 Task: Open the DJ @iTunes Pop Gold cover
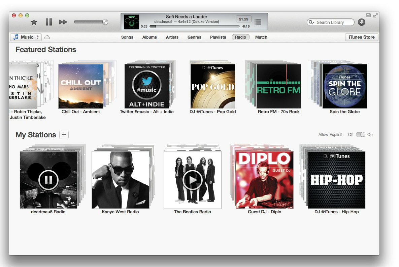coord(212,86)
